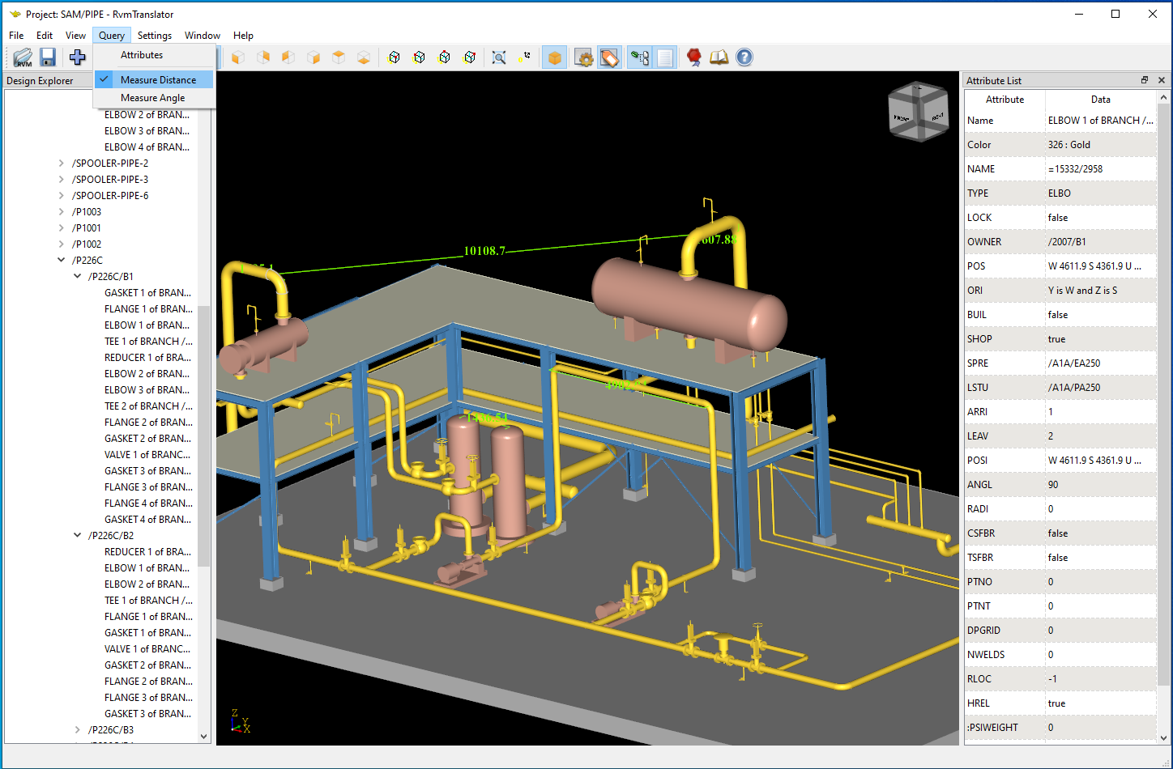Open an RVM file from the toolbar

23,57
